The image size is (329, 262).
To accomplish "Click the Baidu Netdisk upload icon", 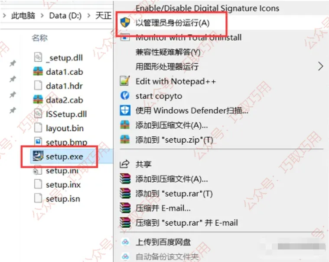I will [x=125, y=242].
